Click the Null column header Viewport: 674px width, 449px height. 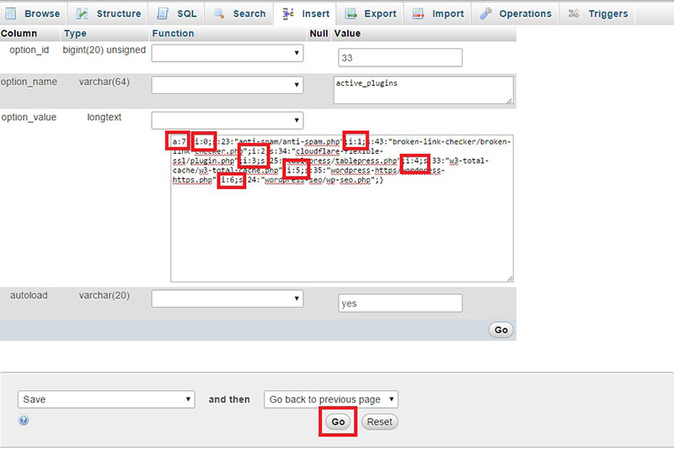[x=318, y=34]
